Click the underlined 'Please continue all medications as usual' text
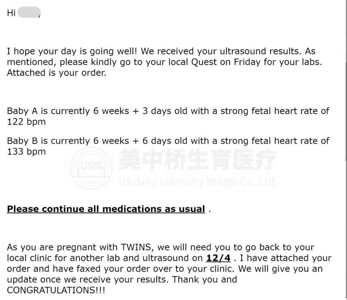The height and width of the screenshot is (300, 347). click(106, 209)
